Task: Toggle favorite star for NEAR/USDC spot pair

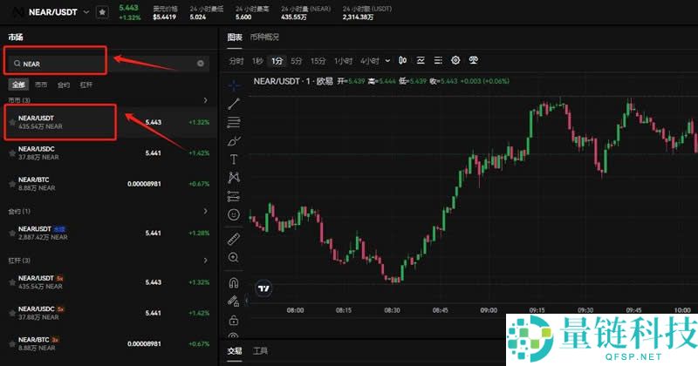Action: tap(11, 153)
